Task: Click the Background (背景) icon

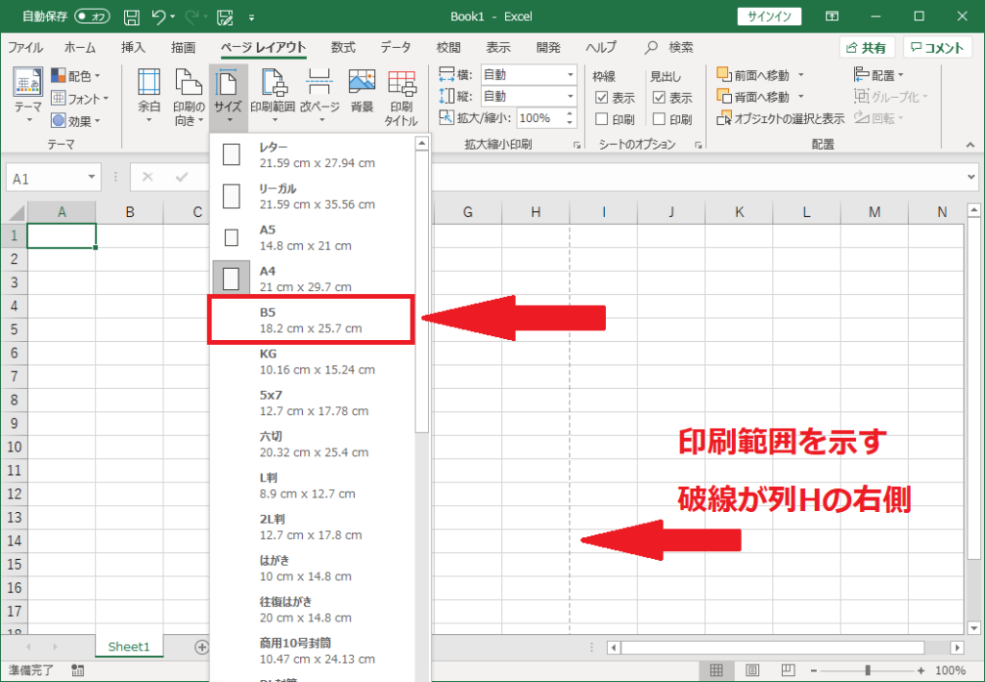Action: pos(362,91)
